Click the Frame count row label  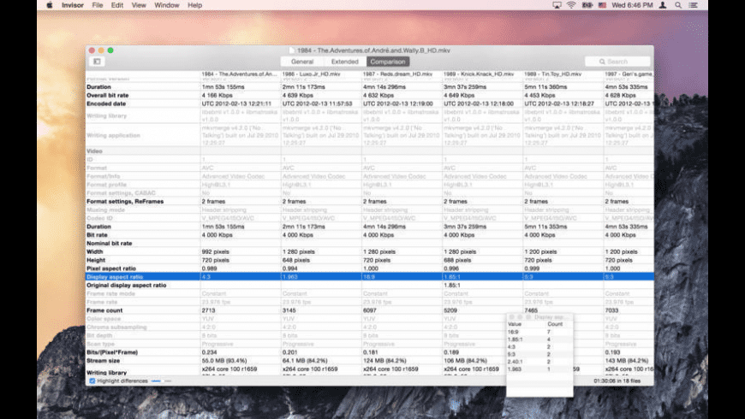(104, 310)
